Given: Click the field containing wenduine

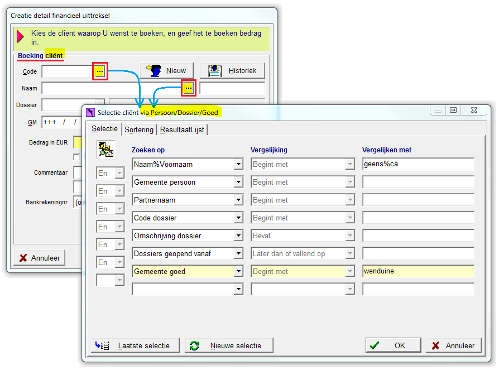Looking at the screenshot, I should (x=418, y=271).
